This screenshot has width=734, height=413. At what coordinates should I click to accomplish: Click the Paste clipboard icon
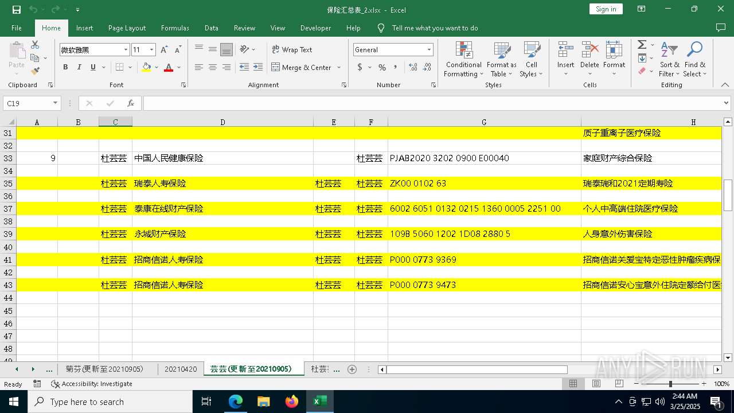tap(17, 50)
